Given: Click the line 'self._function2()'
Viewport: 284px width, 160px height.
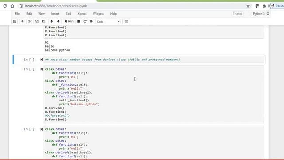Looking at the screenshot, I should (74, 100).
